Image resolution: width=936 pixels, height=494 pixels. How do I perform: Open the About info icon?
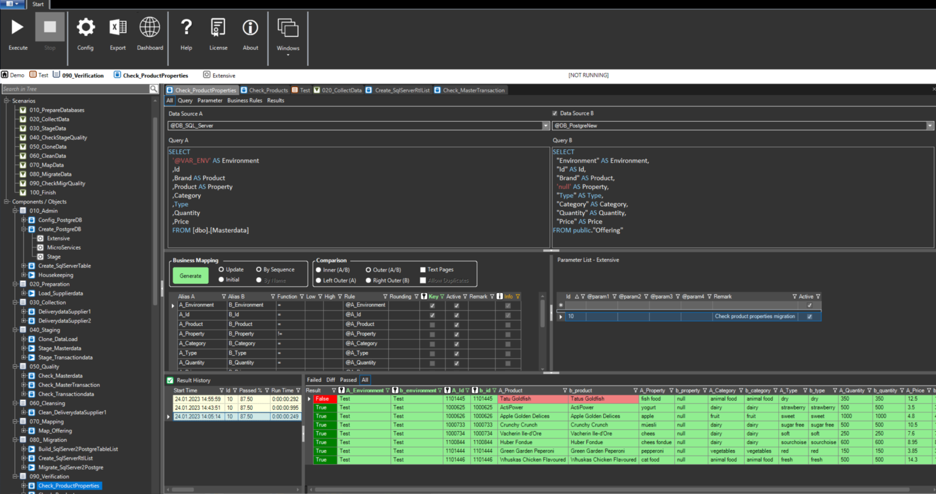click(x=250, y=27)
